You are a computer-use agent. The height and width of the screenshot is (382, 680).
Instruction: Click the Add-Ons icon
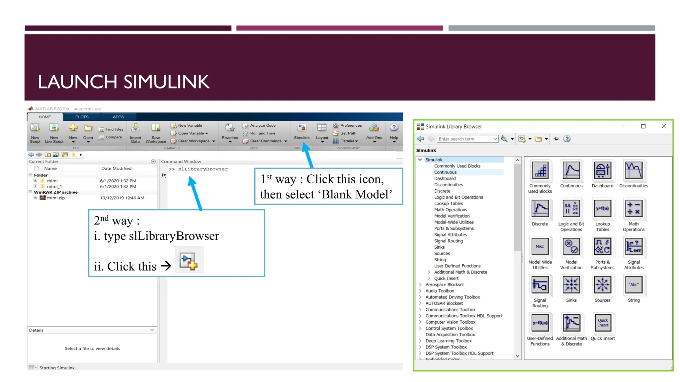[374, 128]
